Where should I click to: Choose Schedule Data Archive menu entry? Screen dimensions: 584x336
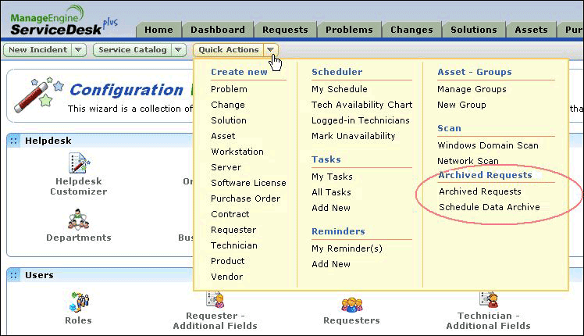(489, 207)
